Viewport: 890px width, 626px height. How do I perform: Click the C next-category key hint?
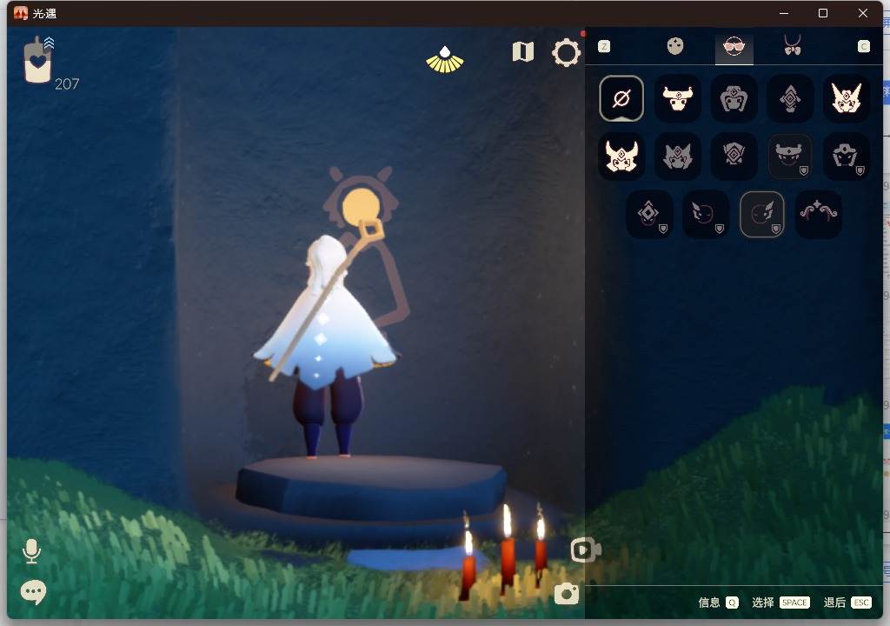coord(863,47)
